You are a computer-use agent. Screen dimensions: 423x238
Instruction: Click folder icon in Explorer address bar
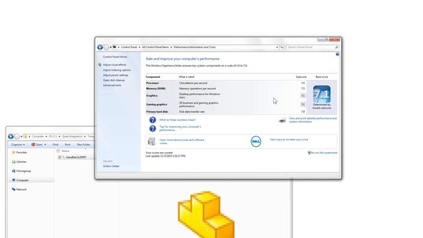(25, 136)
